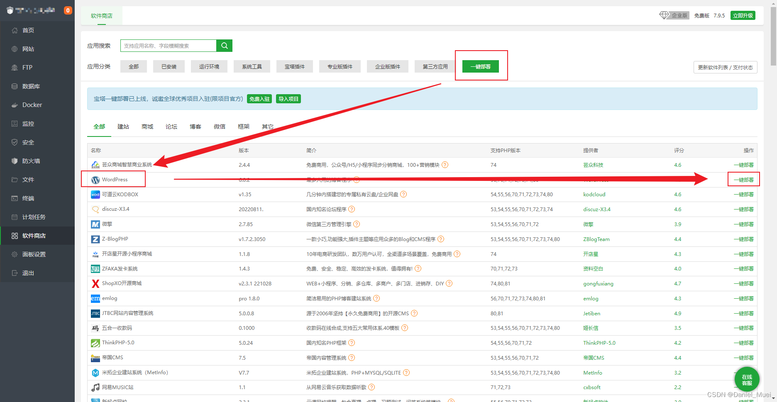Switch to the 博客 tab
The width and height of the screenshot is (777, 402).
pyautogui.click(x=195, y=127)
